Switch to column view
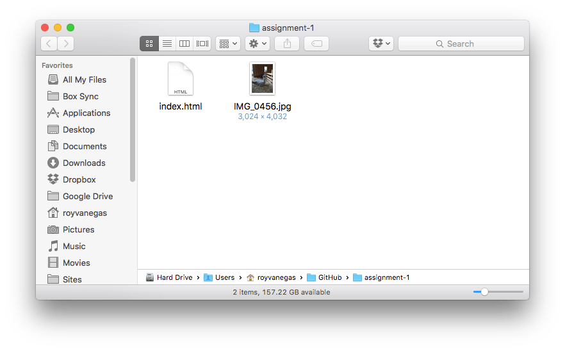The height and width of the screenshot is (351, 565). click(x=184, y=44)
